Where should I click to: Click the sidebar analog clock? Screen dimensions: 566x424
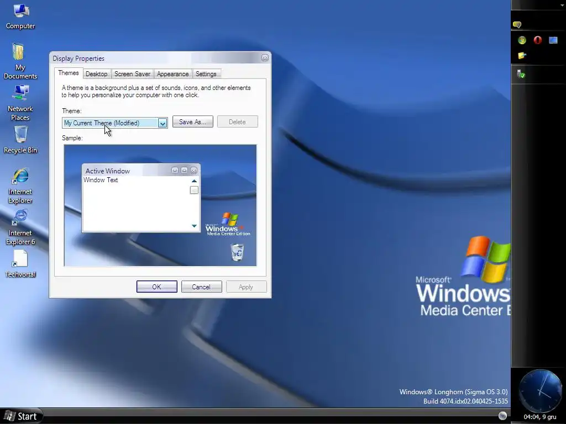(540, 391)
